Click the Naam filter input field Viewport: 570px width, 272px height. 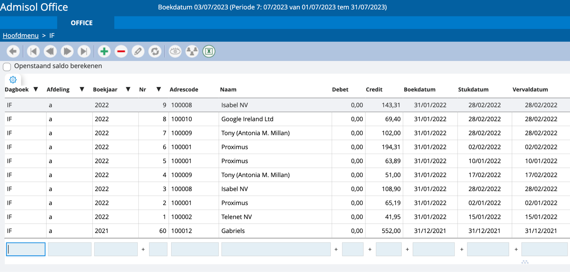click(276, 249)
